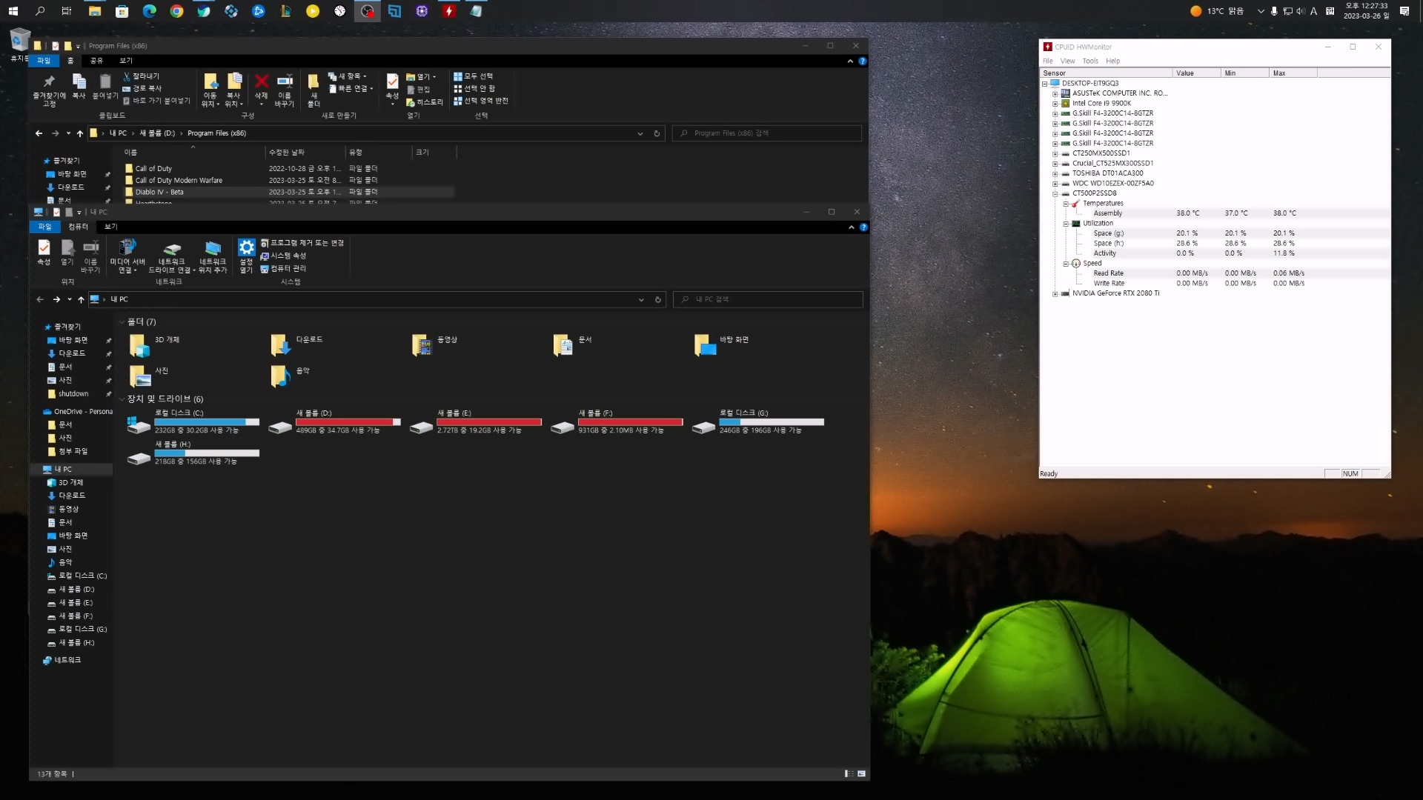1423x800 pixels.
Task: Open the 3D 개체 folder icon
Action: click(139, 345)
